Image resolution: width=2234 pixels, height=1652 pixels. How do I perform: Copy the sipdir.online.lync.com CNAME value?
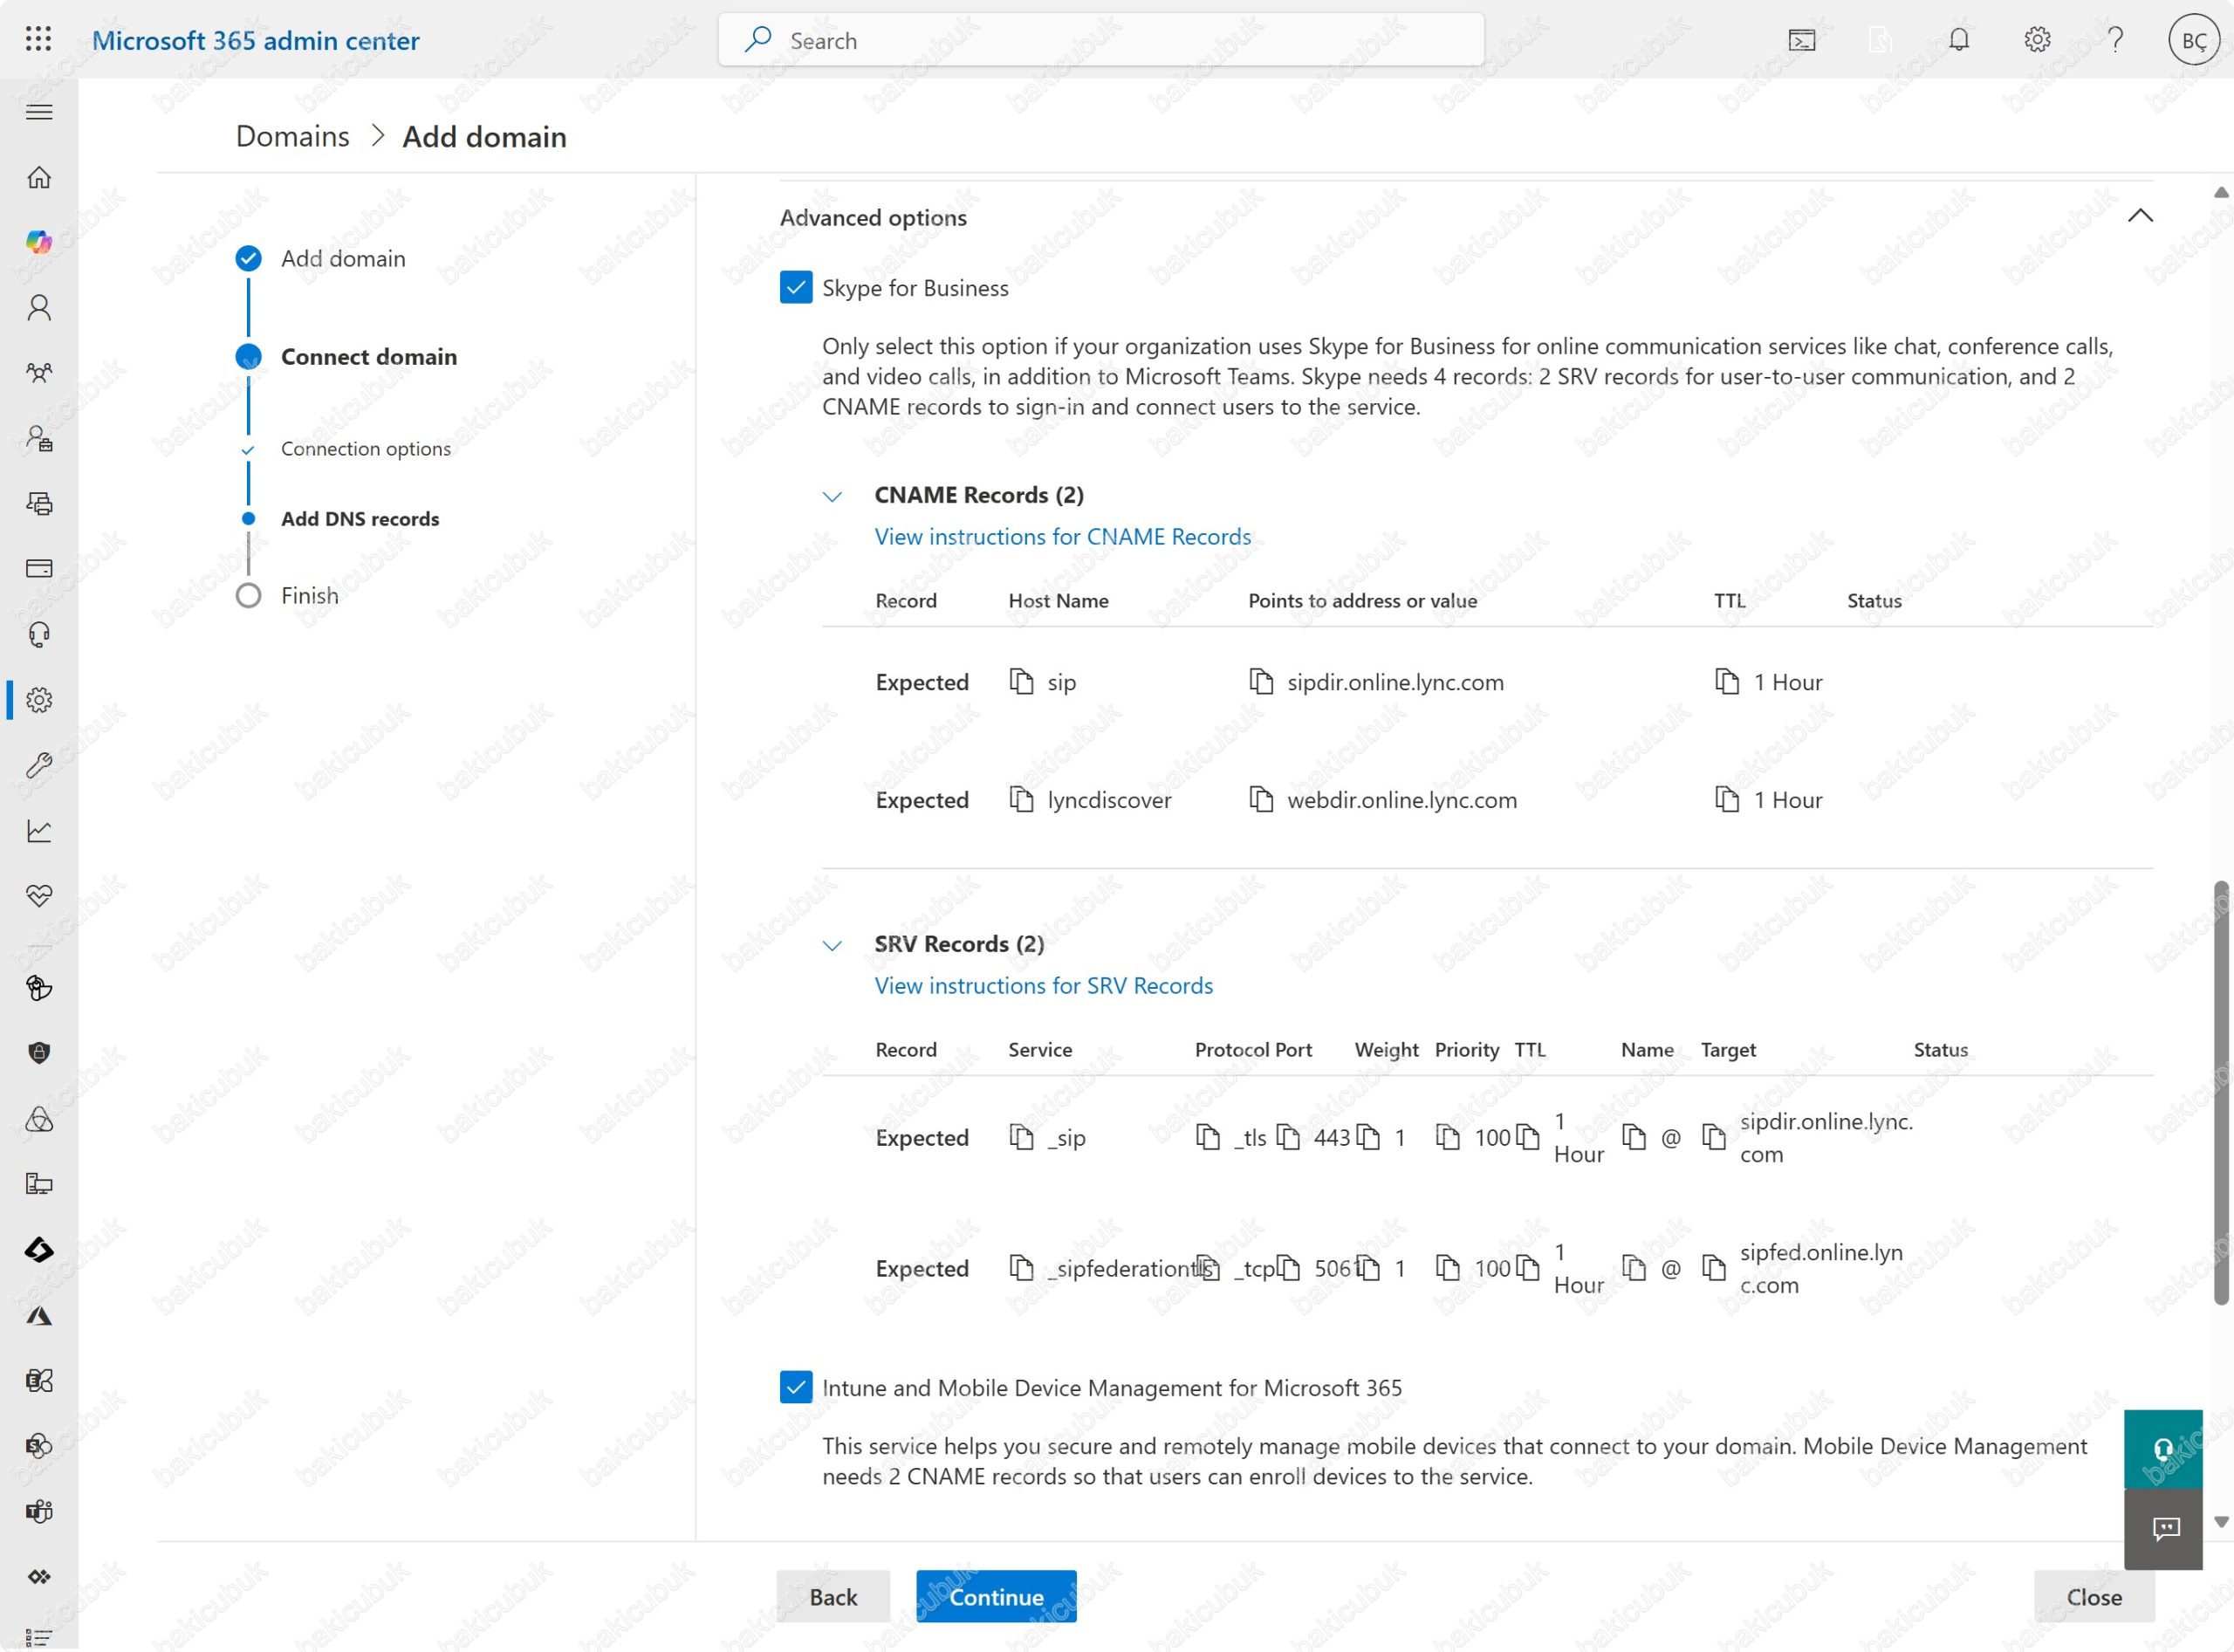point(1261,682)
